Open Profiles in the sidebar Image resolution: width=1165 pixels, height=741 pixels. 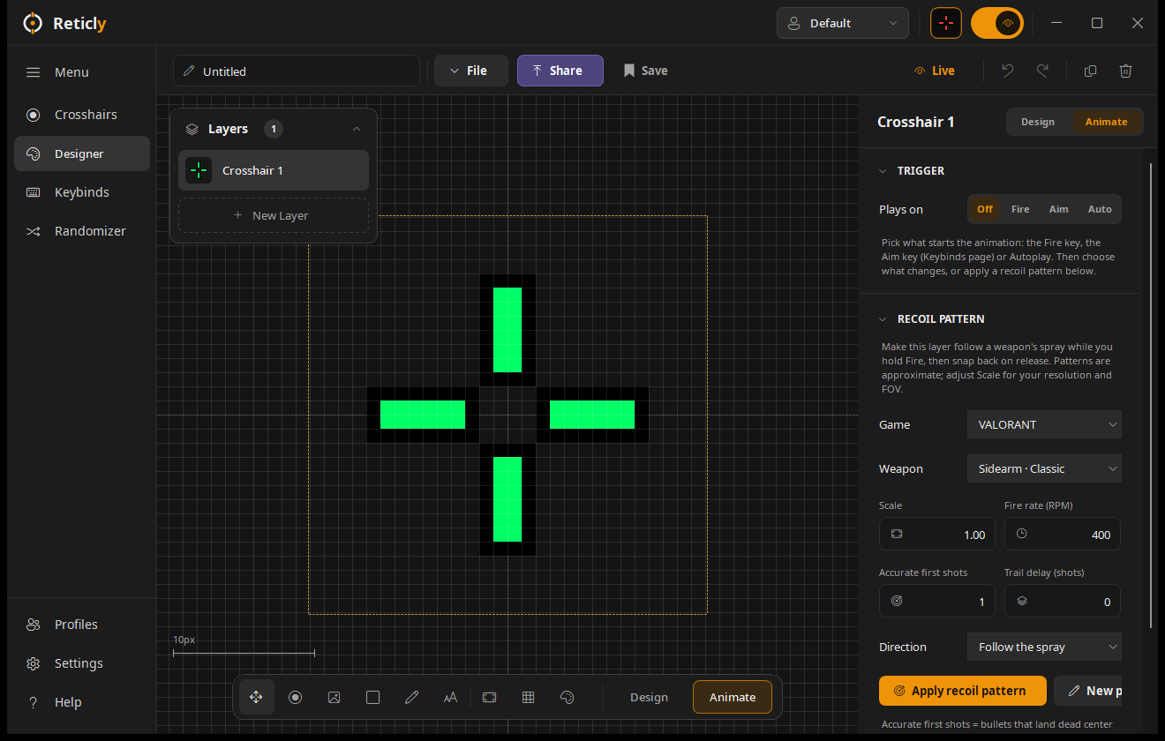tap(82, 625)
